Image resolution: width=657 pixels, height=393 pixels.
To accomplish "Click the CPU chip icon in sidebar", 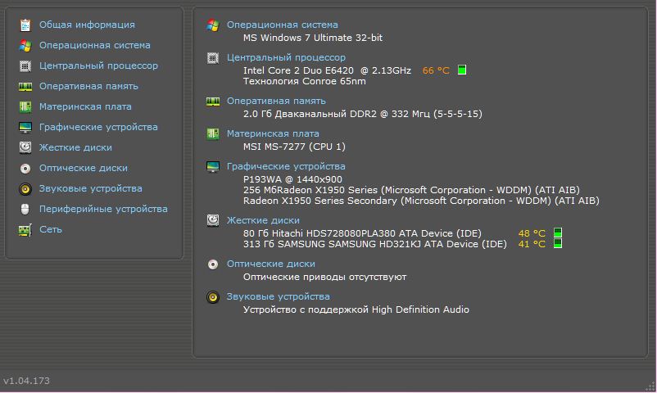I will pos(25,66).
